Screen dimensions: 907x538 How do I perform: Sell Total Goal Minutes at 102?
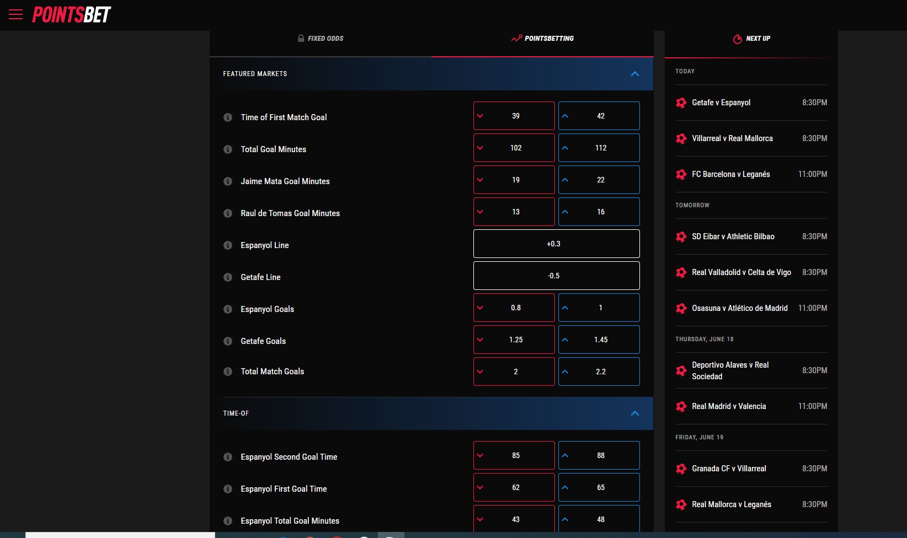pos(514,148)
